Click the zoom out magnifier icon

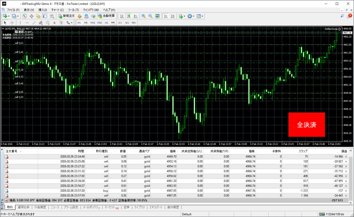coord(150,16)
